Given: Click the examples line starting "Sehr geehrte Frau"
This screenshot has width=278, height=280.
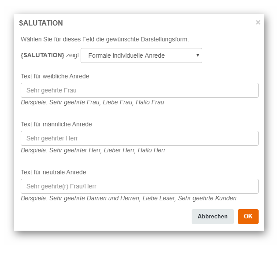Looking at the screenshot, I should 93,102.
